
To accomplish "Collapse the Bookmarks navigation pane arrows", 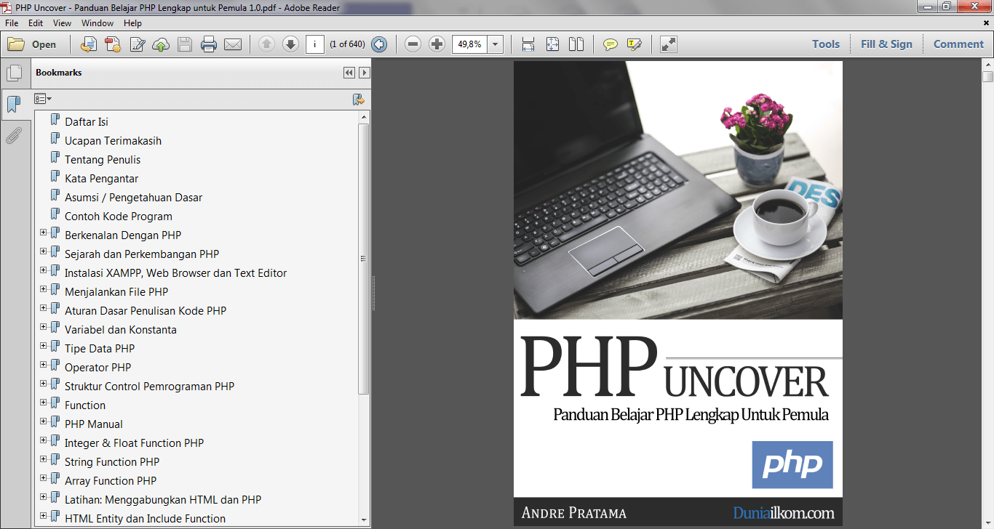I will pos(349,73).
